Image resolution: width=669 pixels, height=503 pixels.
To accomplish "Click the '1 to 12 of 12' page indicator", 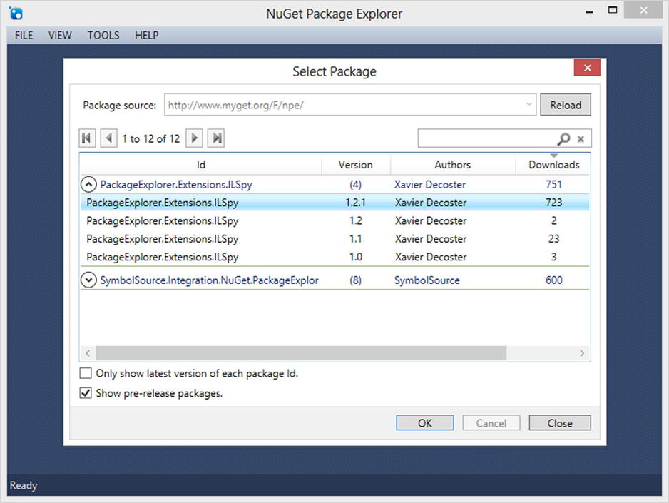I will (151, 138).
